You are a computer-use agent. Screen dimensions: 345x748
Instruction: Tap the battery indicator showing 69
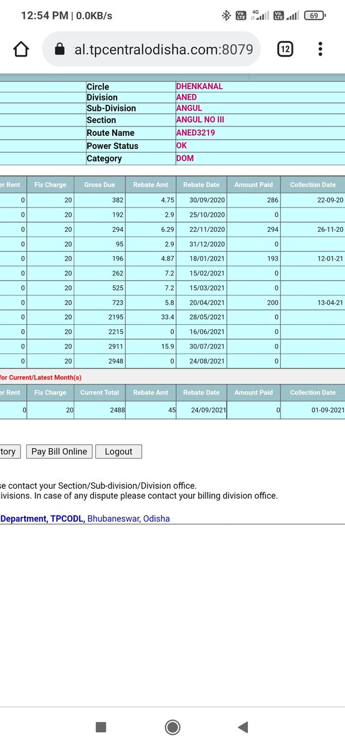pos(315,16)
